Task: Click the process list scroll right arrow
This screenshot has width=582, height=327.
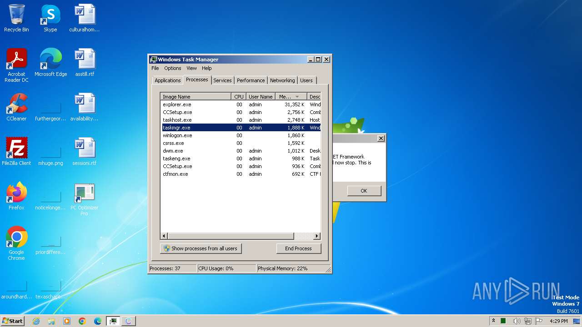Action: click(x=317, y=236)
